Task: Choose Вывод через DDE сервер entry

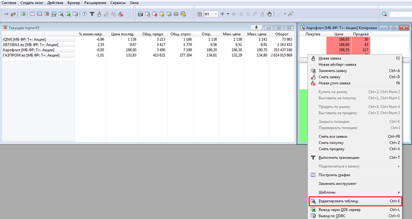Action: click(x=355, y=210)
